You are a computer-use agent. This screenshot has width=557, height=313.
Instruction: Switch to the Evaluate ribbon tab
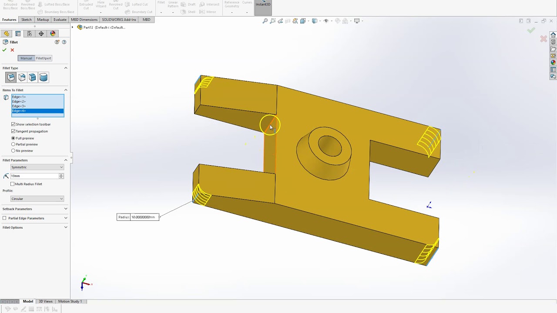click(x=60, y=20)
